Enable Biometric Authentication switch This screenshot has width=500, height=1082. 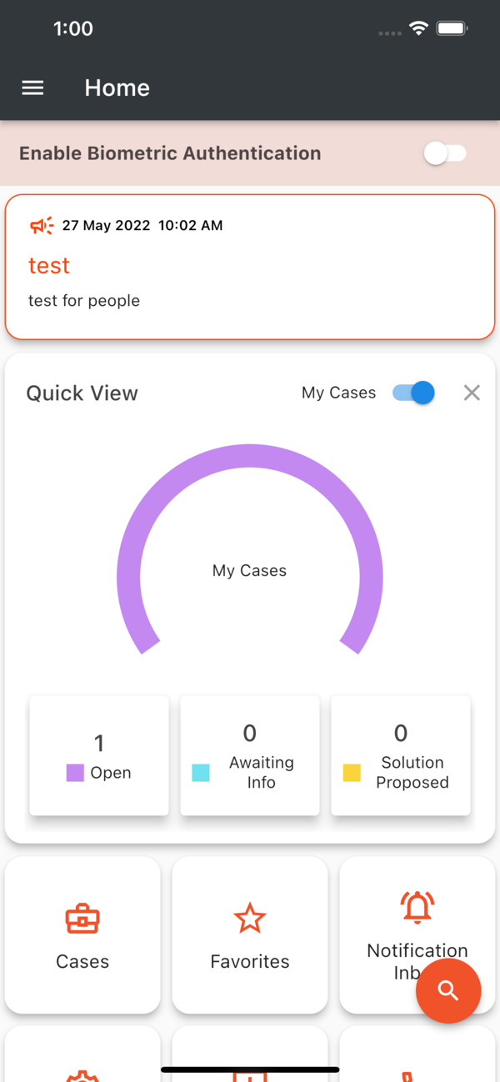coord(445,153)
